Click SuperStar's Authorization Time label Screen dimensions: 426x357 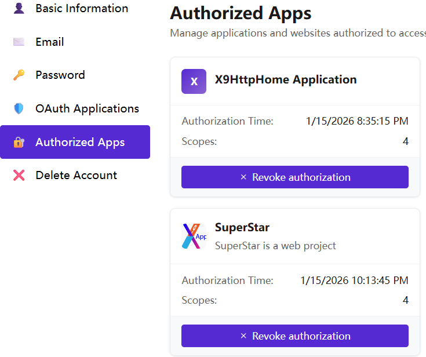227,280
